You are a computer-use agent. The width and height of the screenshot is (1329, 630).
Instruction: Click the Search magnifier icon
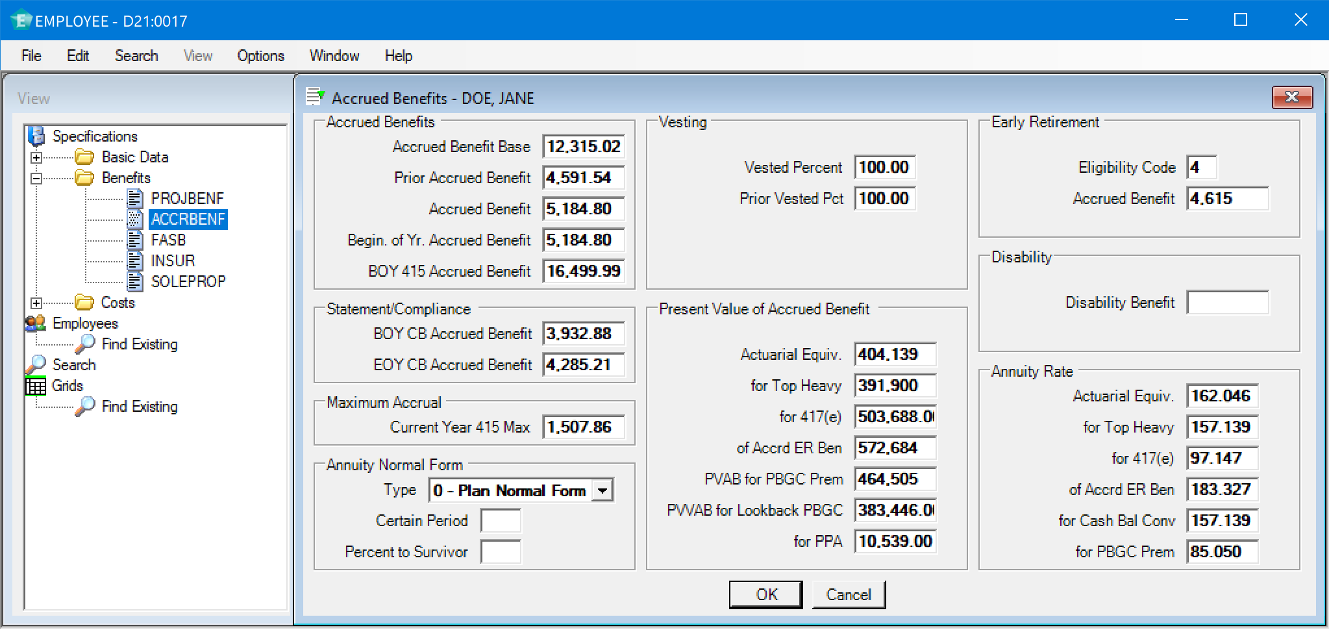[36, 364]
